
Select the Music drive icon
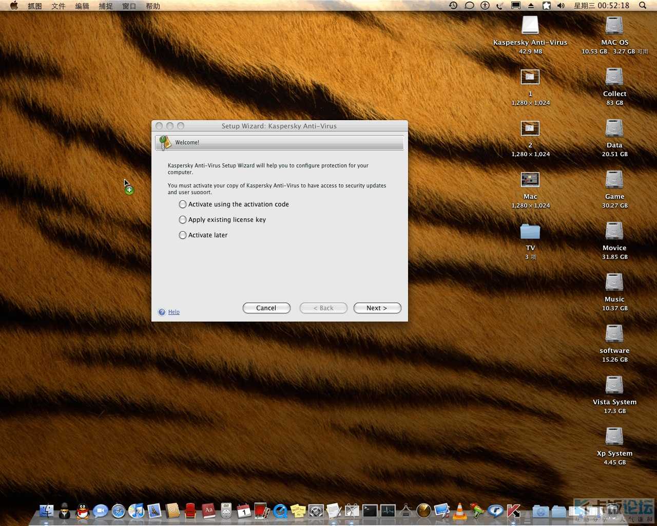(614, 283)
